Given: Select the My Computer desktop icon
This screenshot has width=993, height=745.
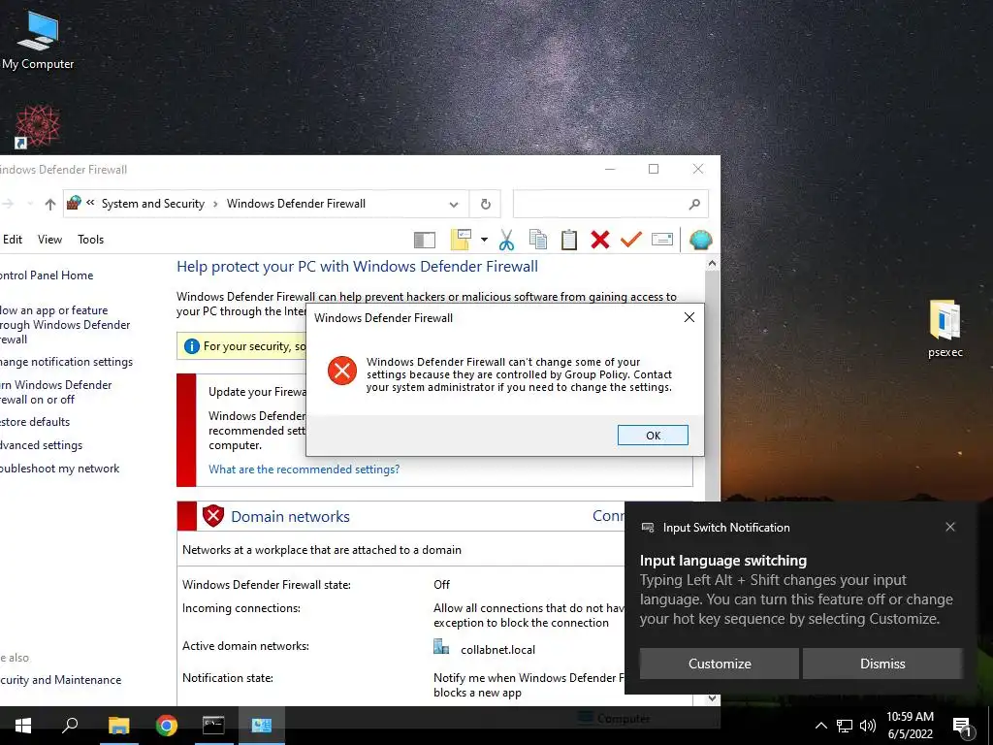Looking at the screenshot, I should point(38,40).
